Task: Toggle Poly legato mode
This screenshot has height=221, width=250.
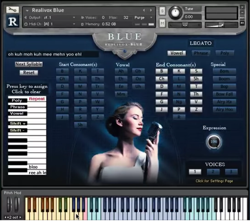Action: click(x=225, y=53)
